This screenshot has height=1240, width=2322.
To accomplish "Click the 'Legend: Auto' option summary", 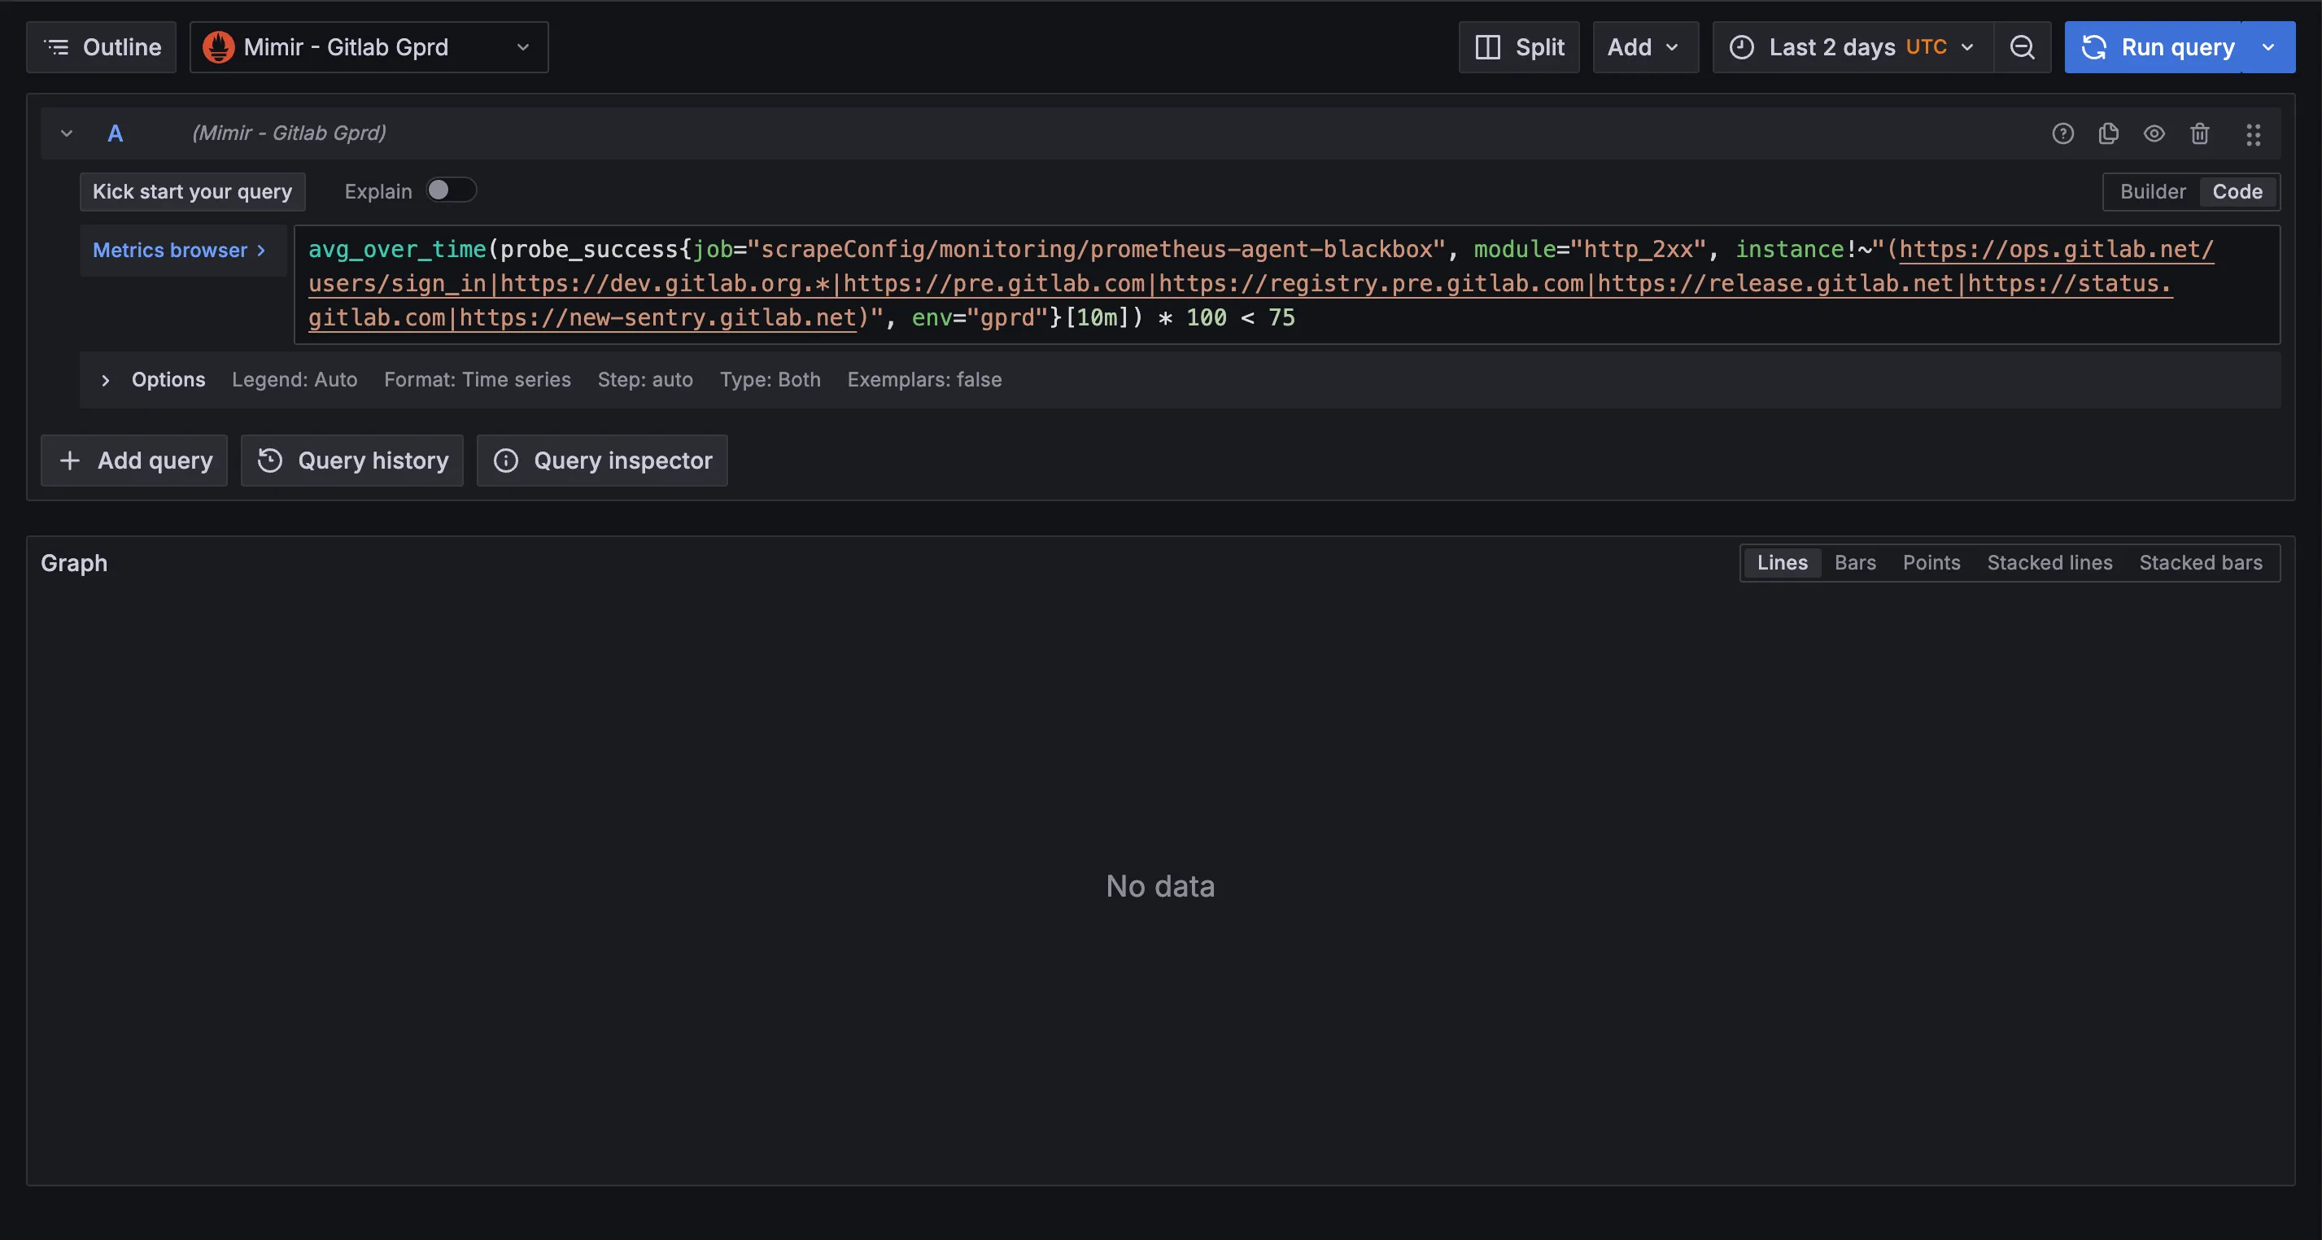I will (x=295, y=380).
